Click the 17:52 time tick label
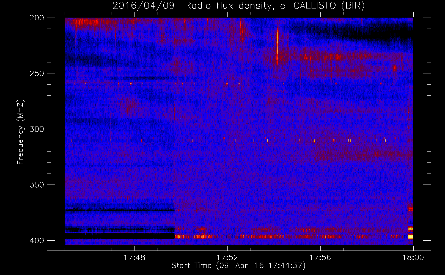This screenshot has width=445, height=275. [x=227, y=257]
